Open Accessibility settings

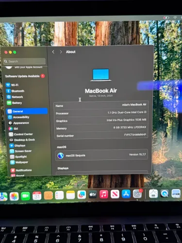(x=18, y=117)
